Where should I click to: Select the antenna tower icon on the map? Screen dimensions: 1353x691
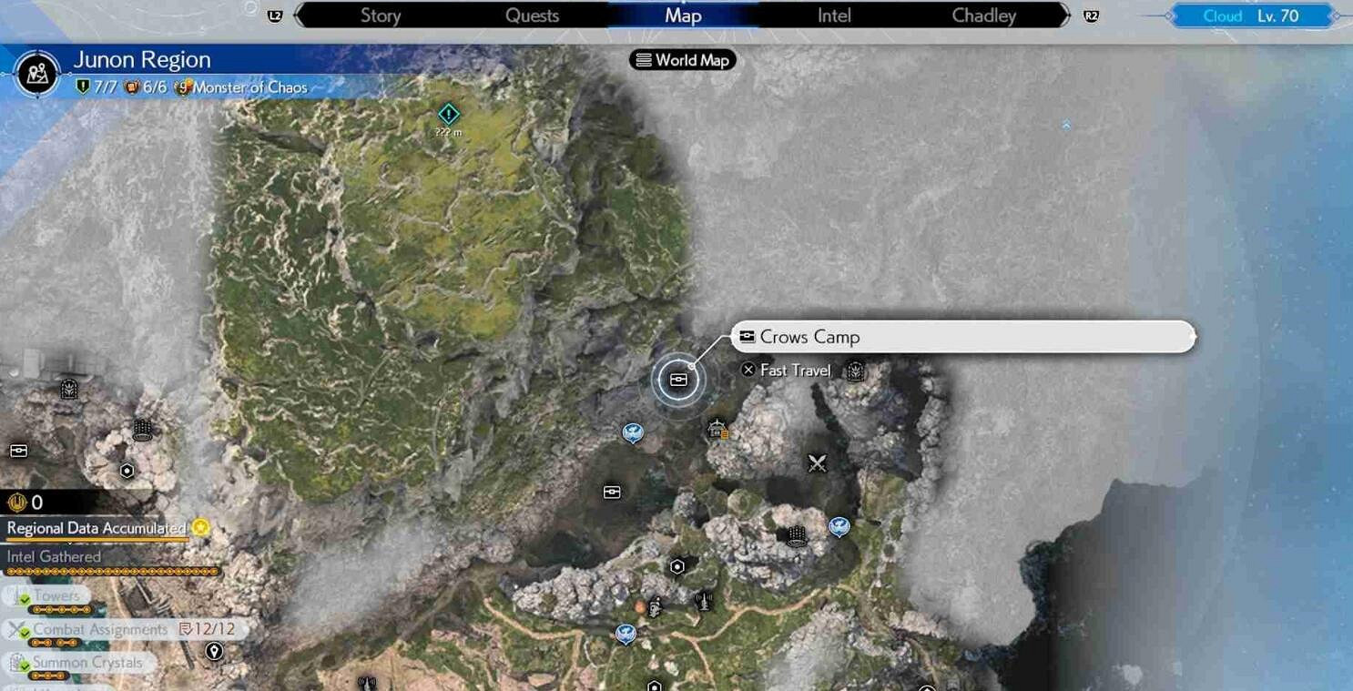click(702, 601)
